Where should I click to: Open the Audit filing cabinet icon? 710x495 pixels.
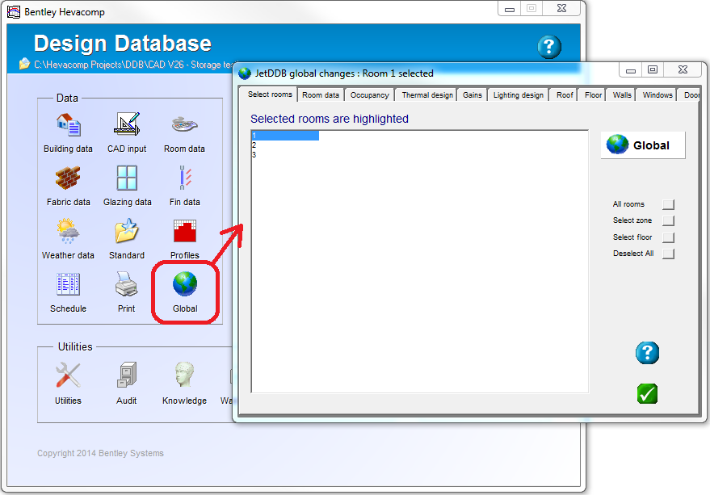coord(127,375)
